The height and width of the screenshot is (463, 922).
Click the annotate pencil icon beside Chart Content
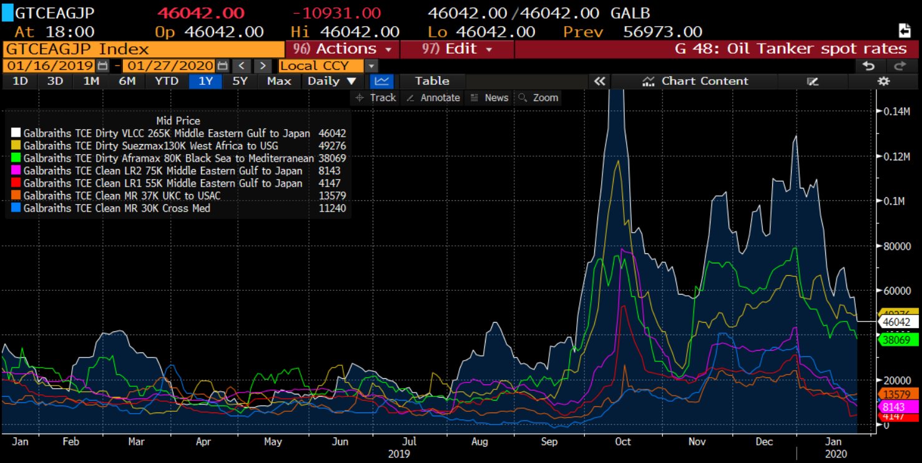tap(812, 81)
